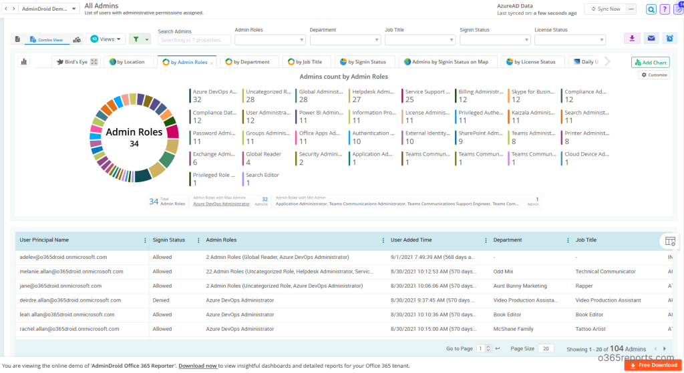684x373 pixels.
Task: Switch to the chart-only view icon
Action: point(77,39)
